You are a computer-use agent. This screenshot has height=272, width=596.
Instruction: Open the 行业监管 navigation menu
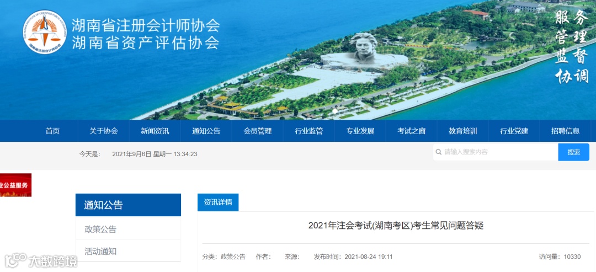[309, 131]
